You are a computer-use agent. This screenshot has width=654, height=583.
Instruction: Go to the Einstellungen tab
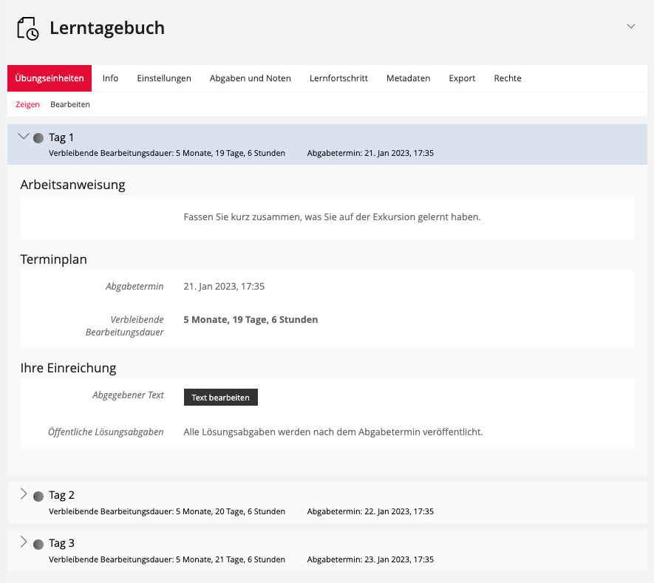164,78
